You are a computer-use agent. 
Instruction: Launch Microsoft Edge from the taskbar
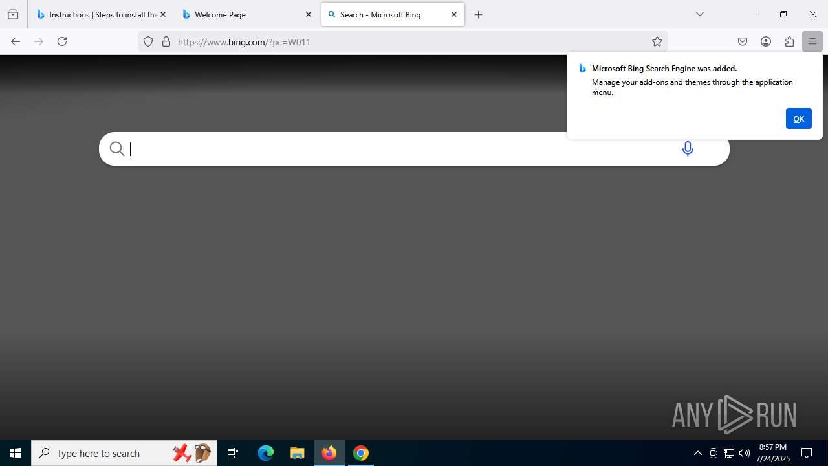[x=266, y=453]
